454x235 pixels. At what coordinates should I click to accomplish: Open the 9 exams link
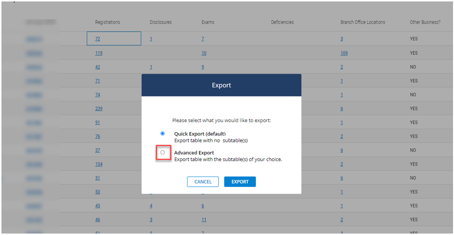[203, 67]
